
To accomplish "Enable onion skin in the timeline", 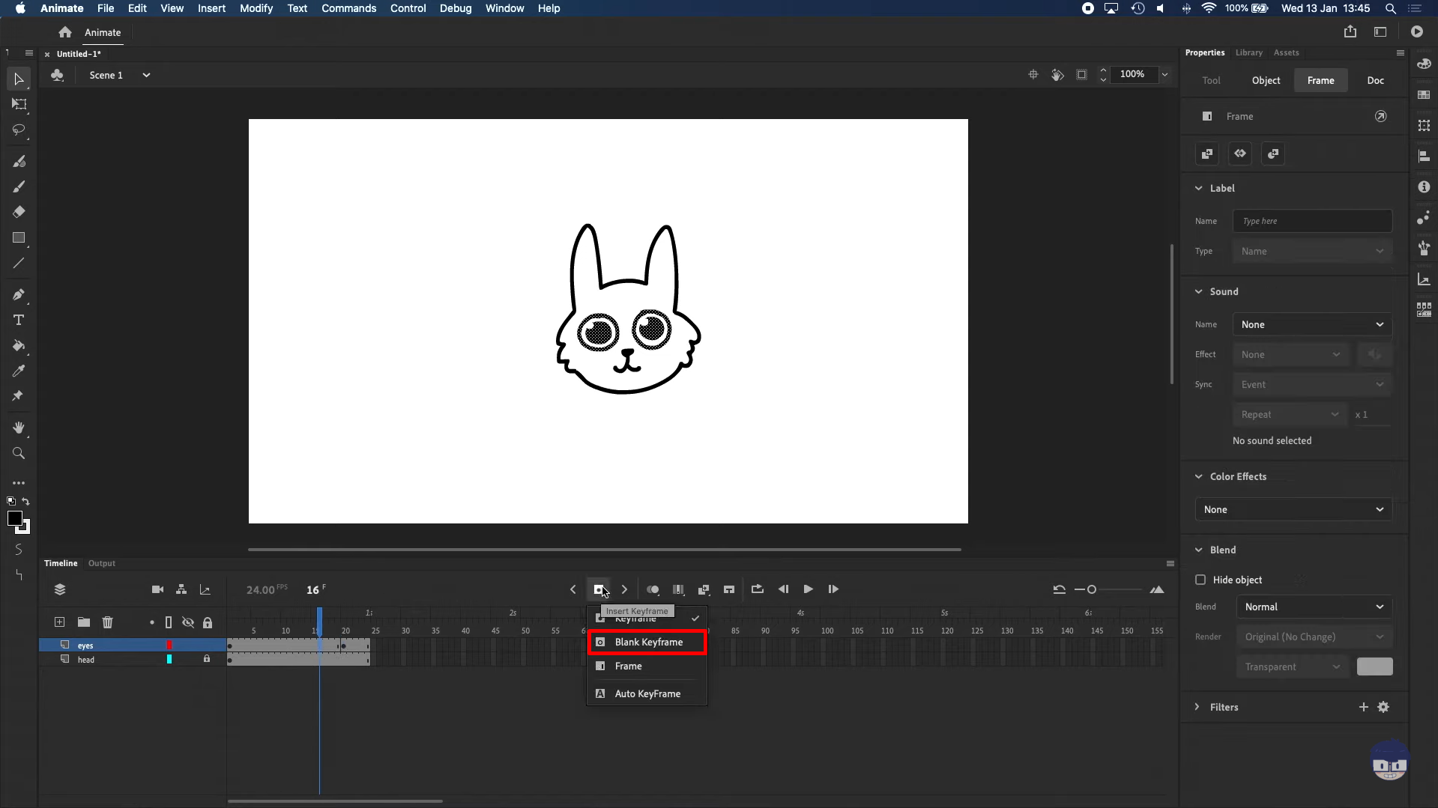I will (653, 589).
